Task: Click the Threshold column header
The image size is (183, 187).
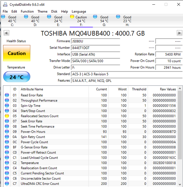Action: coord(138,89)
